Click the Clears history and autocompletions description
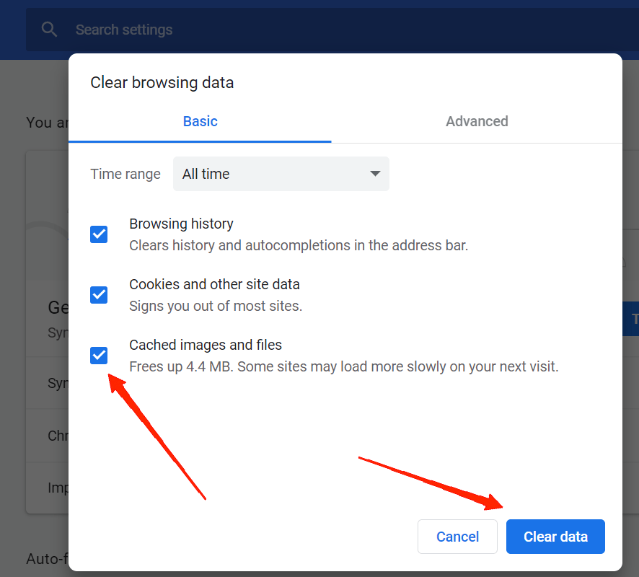639x577 pixels. pos(299,245)
